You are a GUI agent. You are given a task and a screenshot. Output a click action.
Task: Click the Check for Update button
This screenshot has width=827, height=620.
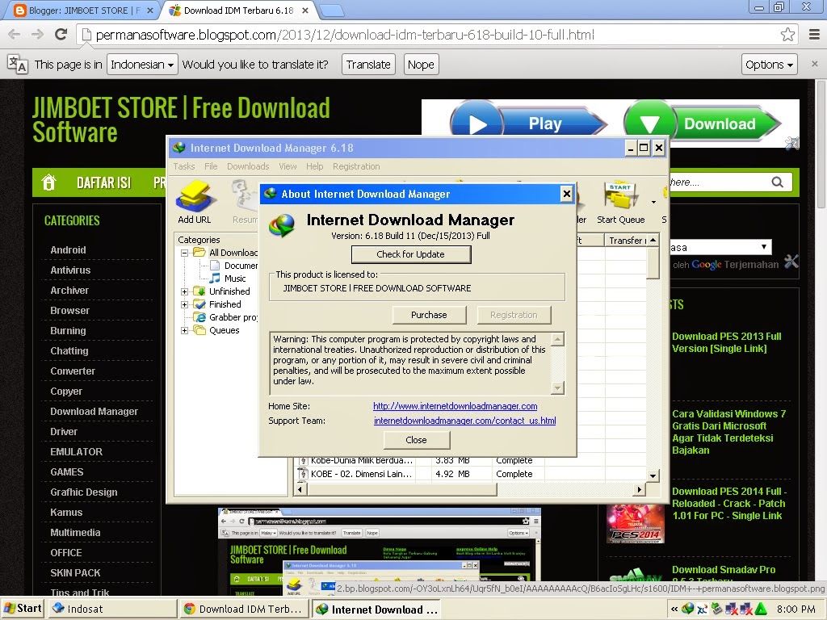pyautogui.click(x=411, y=254)
